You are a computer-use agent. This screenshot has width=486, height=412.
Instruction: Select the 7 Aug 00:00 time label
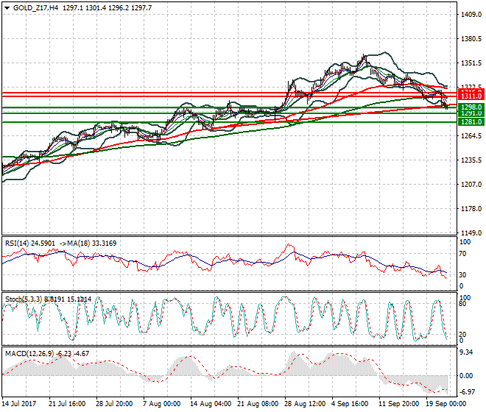click(x=161, y=404)
